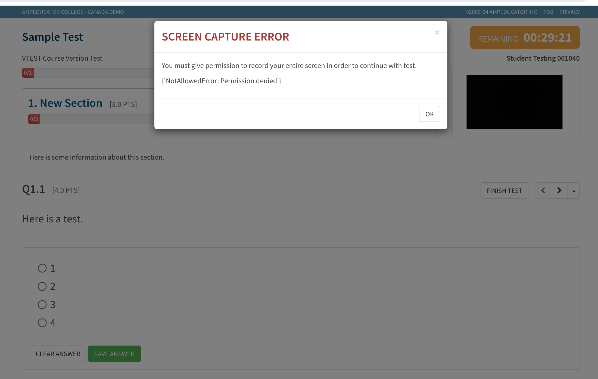Open question navigation dropdown caret
598x379 pixels.
pyautogui.click(x=574, y=191)
